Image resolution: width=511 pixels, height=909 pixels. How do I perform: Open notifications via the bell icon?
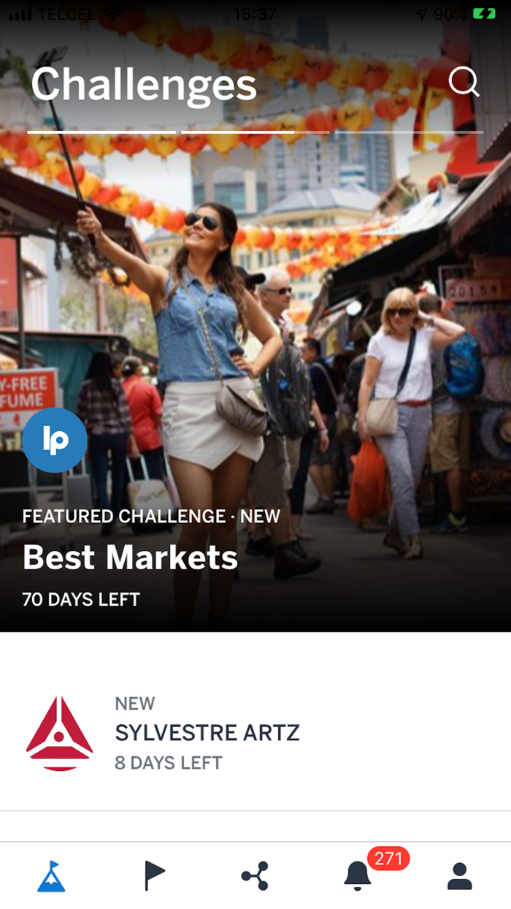(x=357, y=875)
